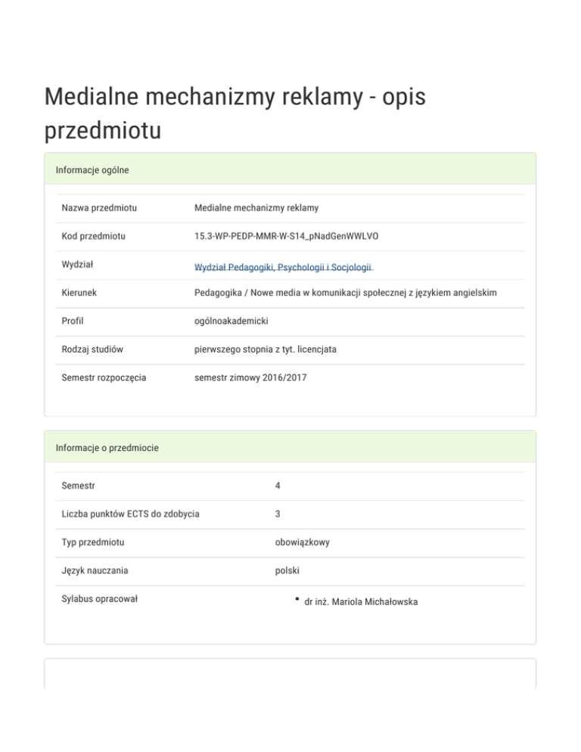The height and width of the screenshot is (752, 581).
Task: Click the Kierunek value starting with "Pedagogika / Nowe media"
Action: click(x=345, y=292)
